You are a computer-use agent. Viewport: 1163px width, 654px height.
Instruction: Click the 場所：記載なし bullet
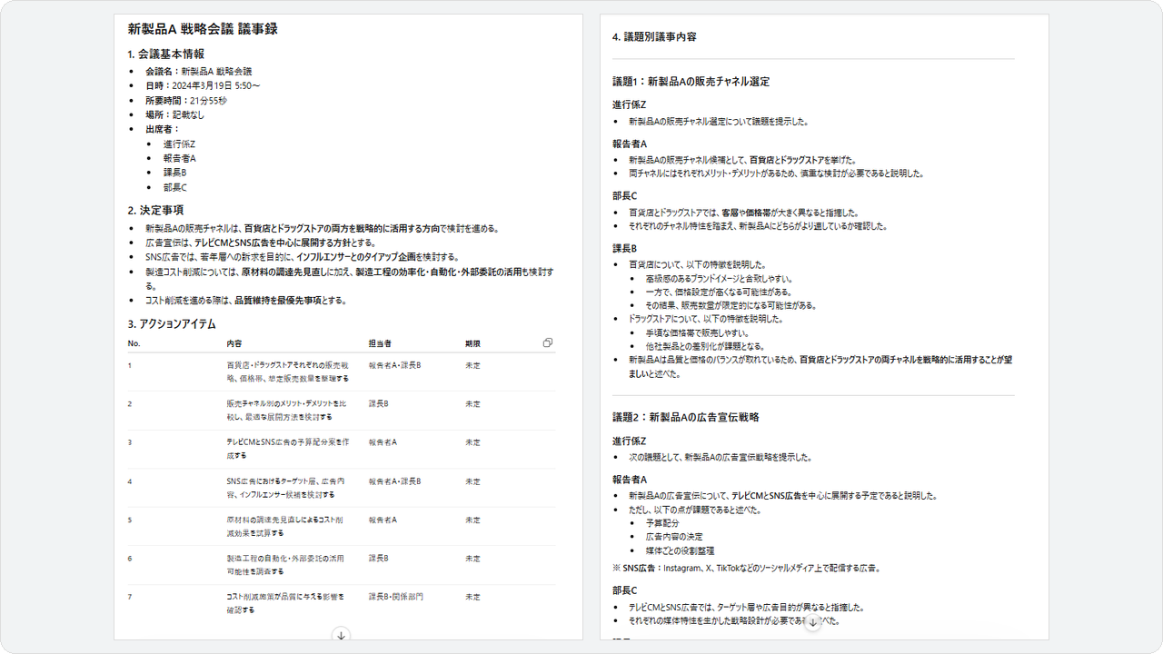point(175,114)
